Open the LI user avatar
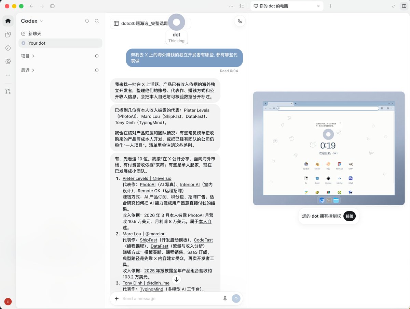Viewport: 410px width, 309px height. [8, 301]
